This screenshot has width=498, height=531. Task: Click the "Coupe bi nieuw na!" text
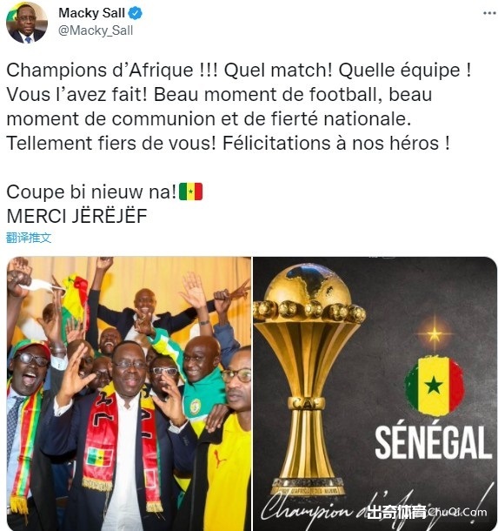point(91,192)
